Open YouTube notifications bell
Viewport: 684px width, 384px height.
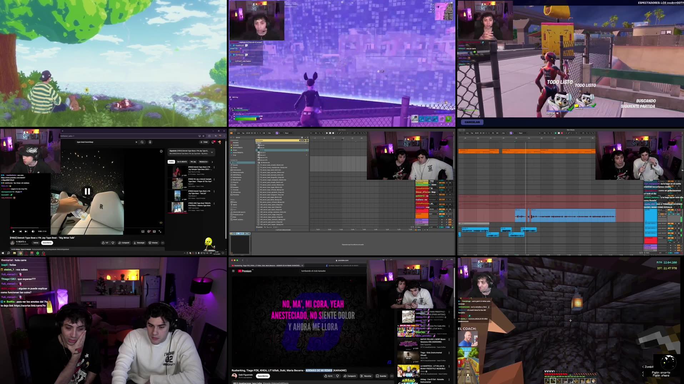[213, 142]
